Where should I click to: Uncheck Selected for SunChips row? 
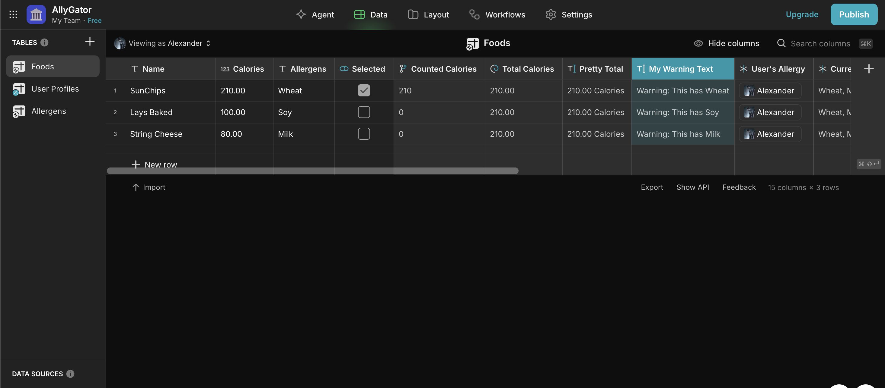(x=364, y=90)
